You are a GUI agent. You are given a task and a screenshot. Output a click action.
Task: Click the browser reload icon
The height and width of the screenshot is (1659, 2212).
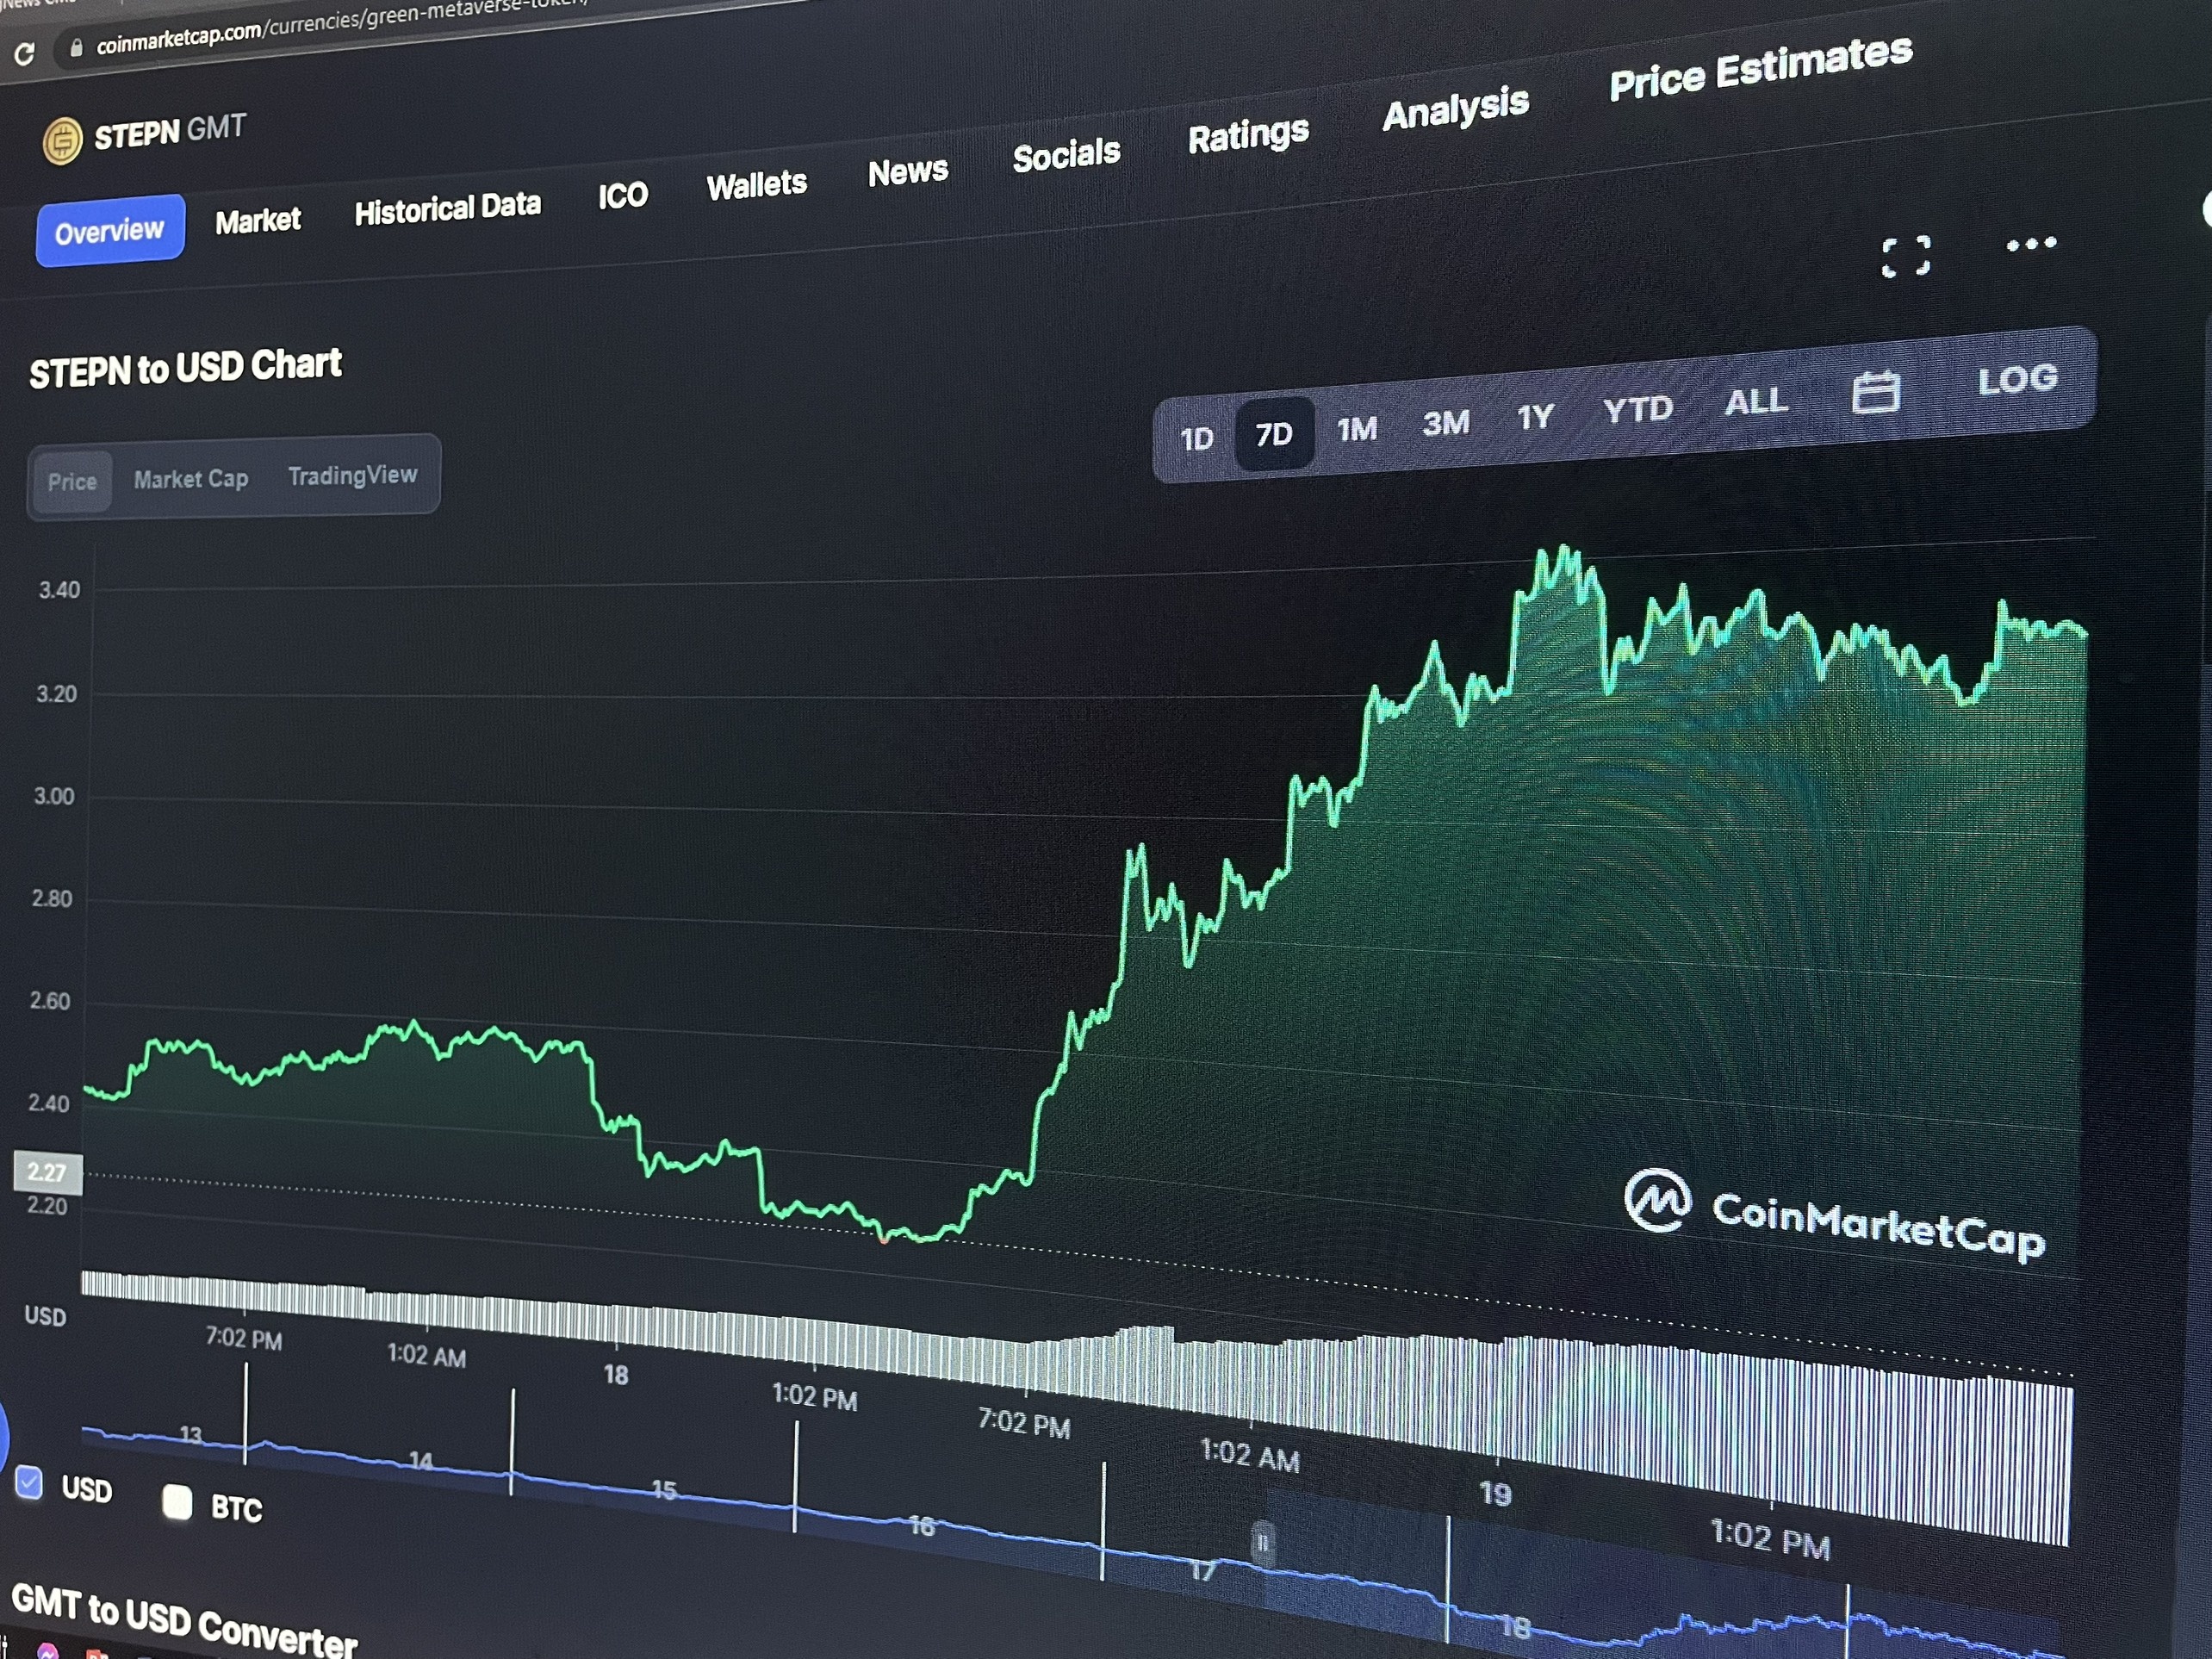pos(25,54)
